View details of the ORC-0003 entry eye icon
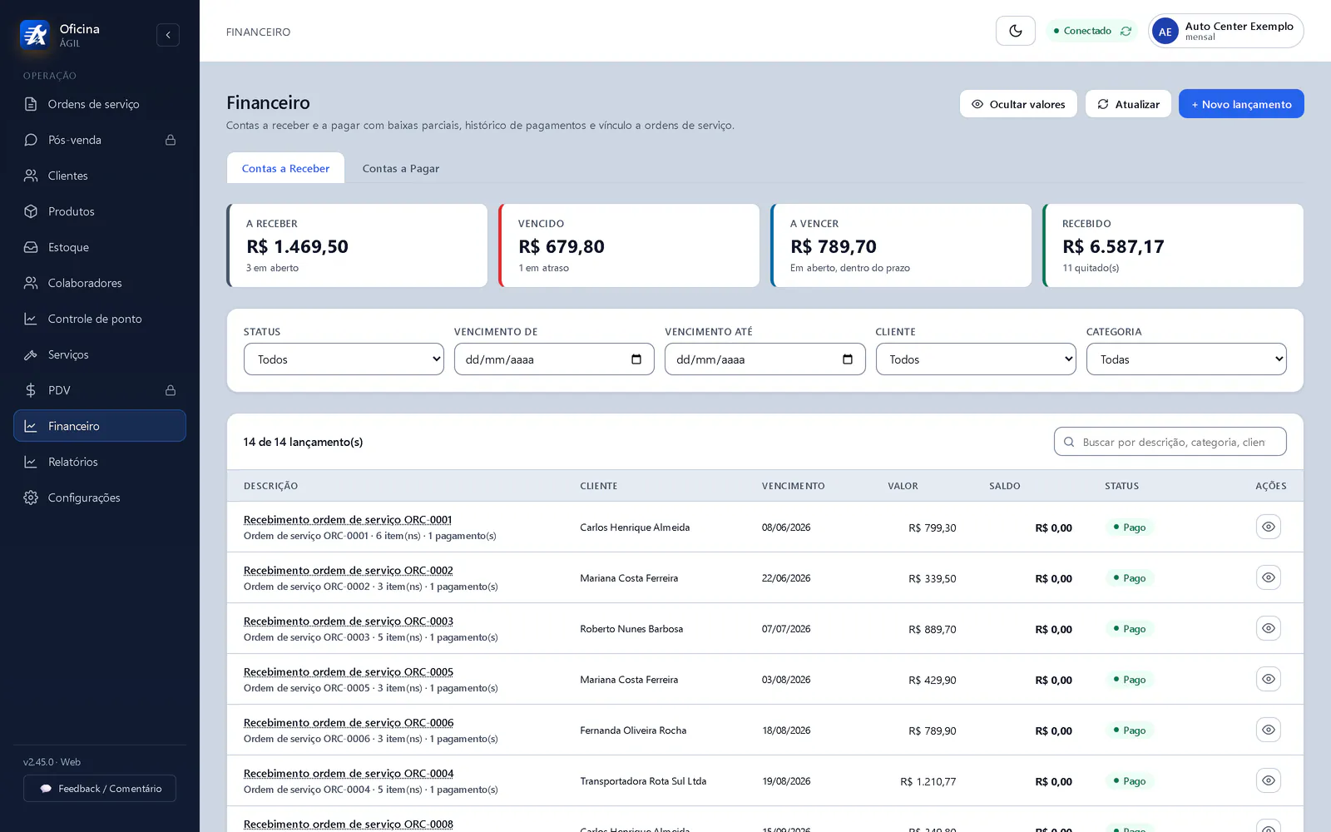This screenshot has width=1331, height=832. click(x=1269, y=628)
